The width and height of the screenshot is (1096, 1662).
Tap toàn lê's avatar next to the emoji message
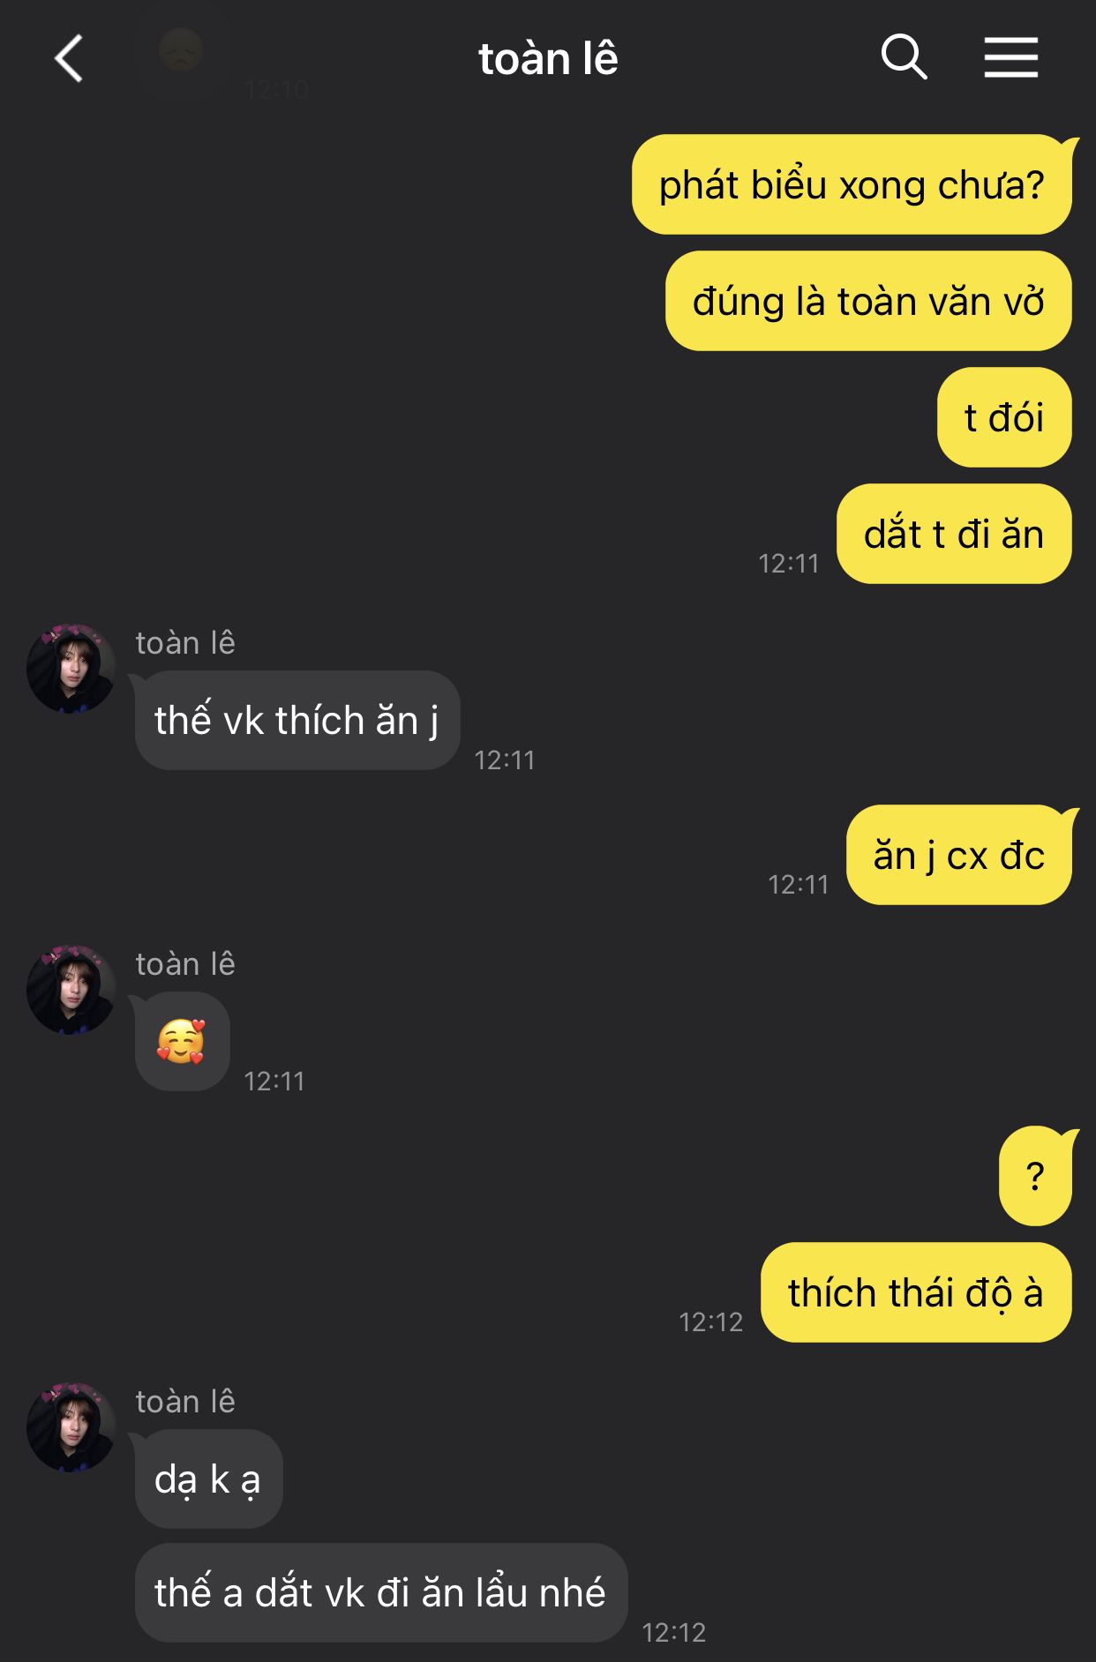[71, 989]
